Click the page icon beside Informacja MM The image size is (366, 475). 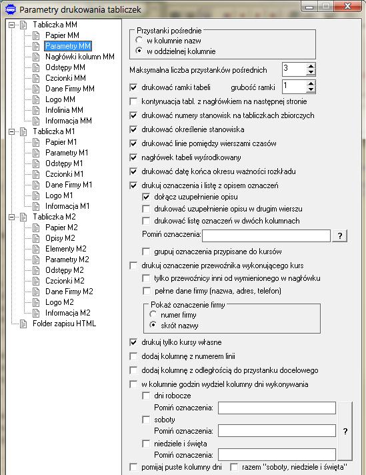click(x=36, y=121)
